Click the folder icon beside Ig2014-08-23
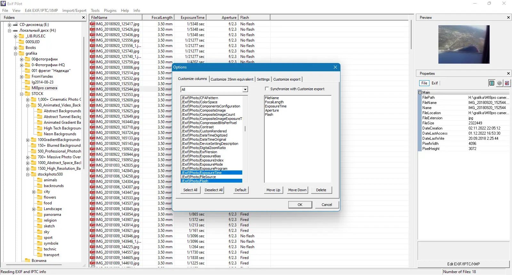The image size is (512, 275). tap(28, 82)
